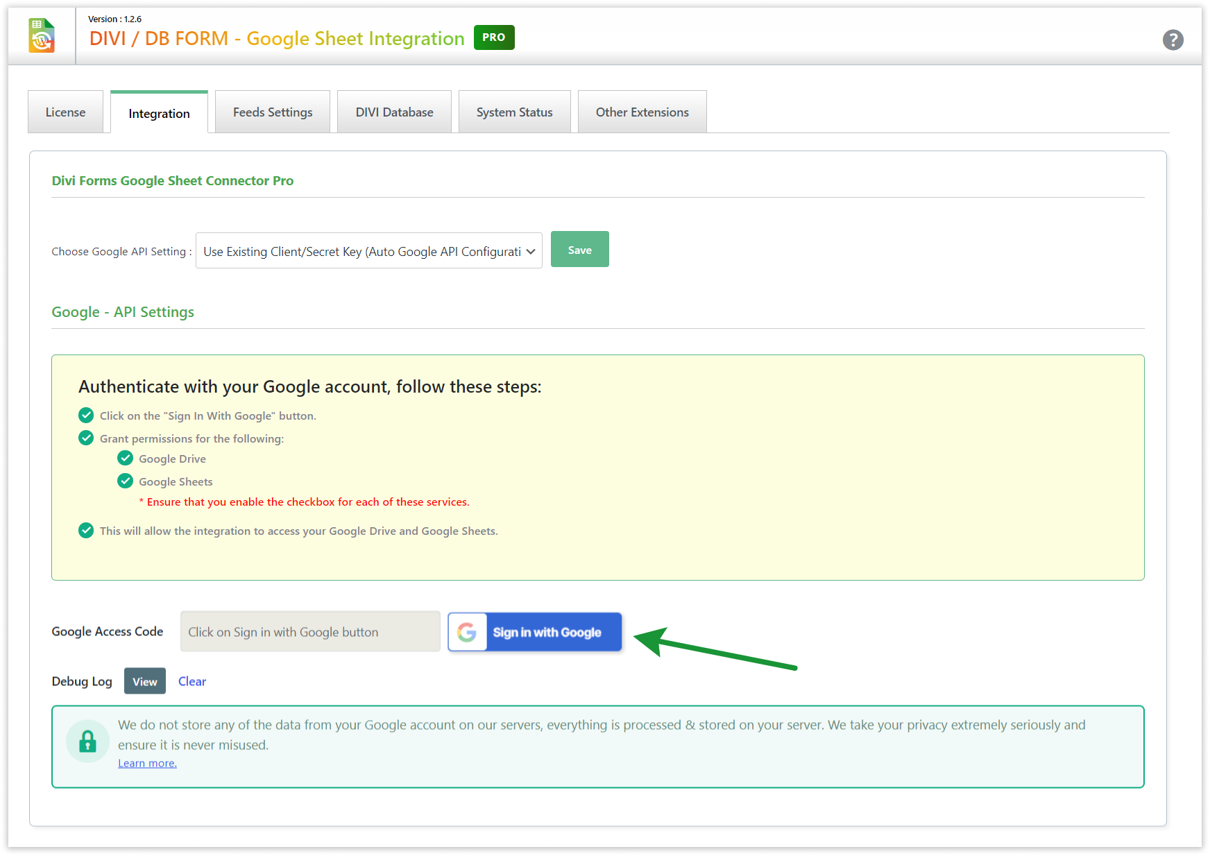Click the Google G logo icon
Viewport: 1210px width, 856px height.
coord(467,632)
